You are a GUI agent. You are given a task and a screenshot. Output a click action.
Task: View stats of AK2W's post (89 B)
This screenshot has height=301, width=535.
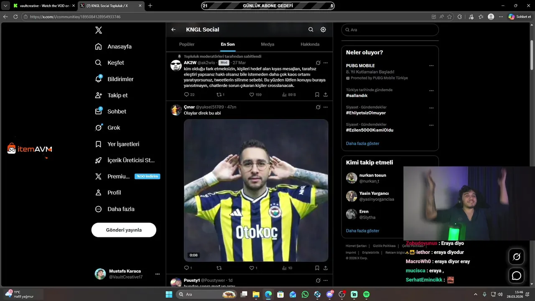pyautogui.click(x=289, y=94)
